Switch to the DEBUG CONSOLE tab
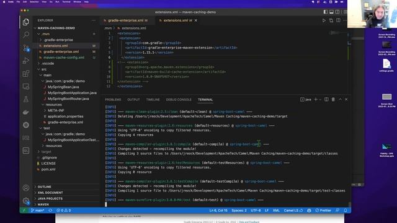 click(179, 100)
